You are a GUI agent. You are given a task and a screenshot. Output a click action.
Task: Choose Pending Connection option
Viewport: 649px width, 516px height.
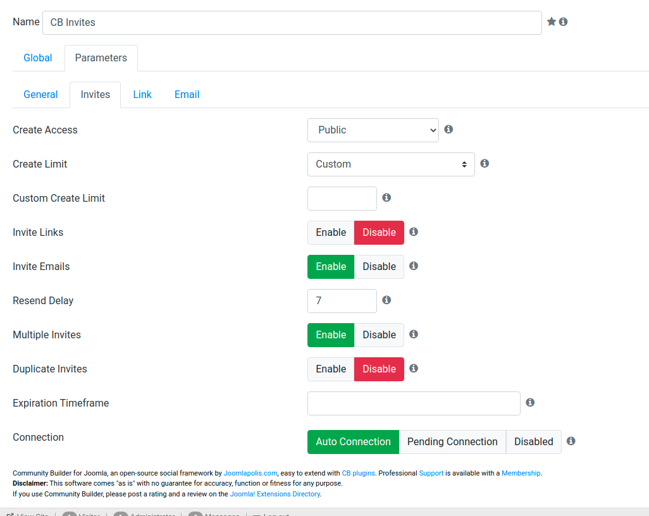click(452, 442)
